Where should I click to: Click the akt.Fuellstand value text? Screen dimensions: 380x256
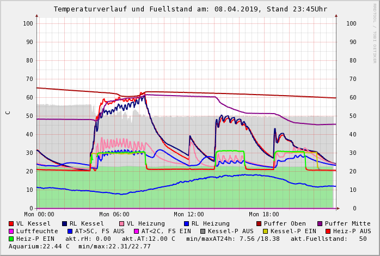pos(328,239)
